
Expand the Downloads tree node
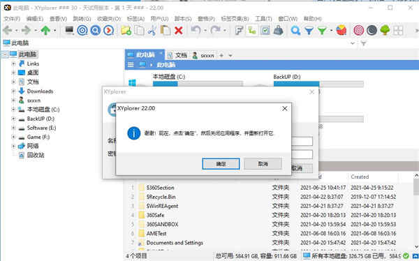click(x=13, y=91)
